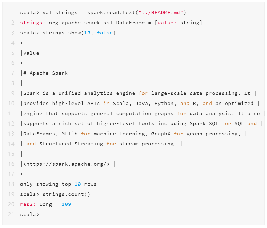The height and width of the screenshot is (228, 267).
Task: Click the red "strings:" output label
Action: point(33,23)
